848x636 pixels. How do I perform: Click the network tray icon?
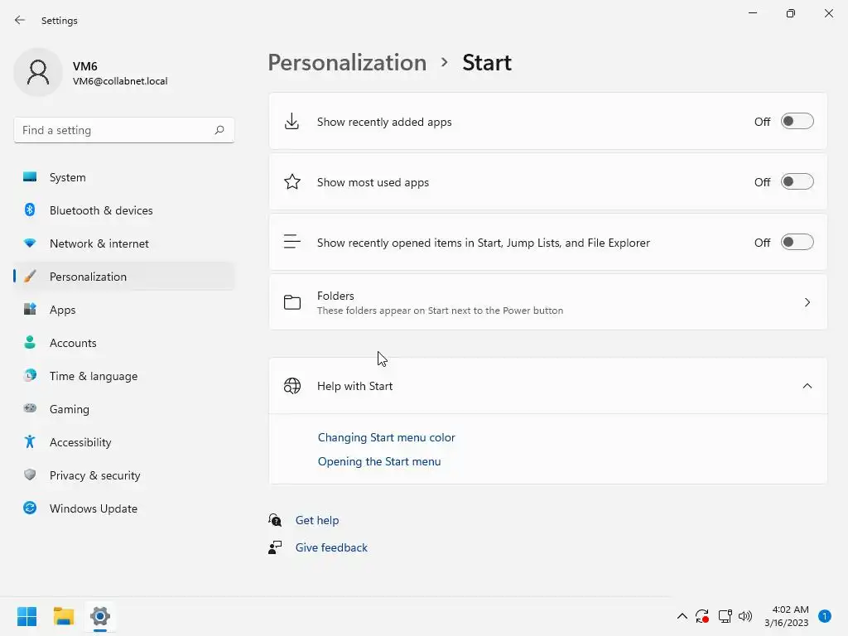click(725, 616)
